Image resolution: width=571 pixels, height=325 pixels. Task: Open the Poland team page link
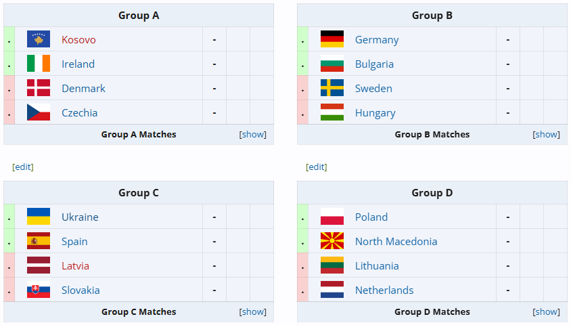[x=371, y=217]
